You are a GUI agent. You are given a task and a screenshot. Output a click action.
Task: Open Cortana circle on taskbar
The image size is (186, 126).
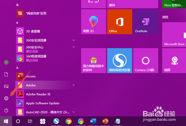click(x=18, y=121)
